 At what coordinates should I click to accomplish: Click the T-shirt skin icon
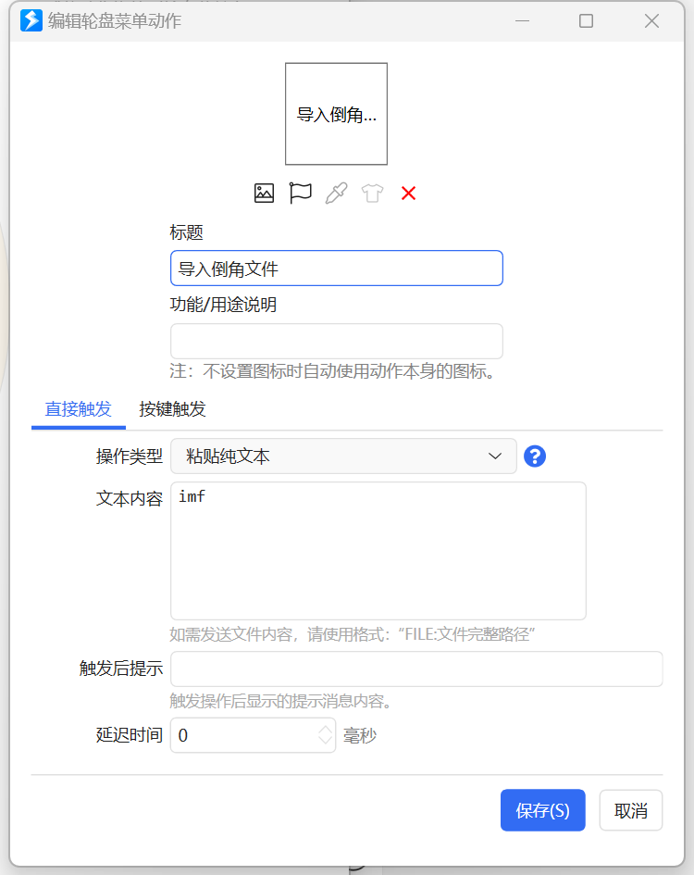click(372, 194)
